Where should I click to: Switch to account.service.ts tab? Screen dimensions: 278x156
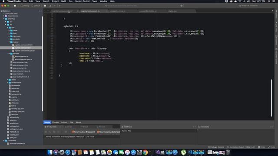coord(118,11)
